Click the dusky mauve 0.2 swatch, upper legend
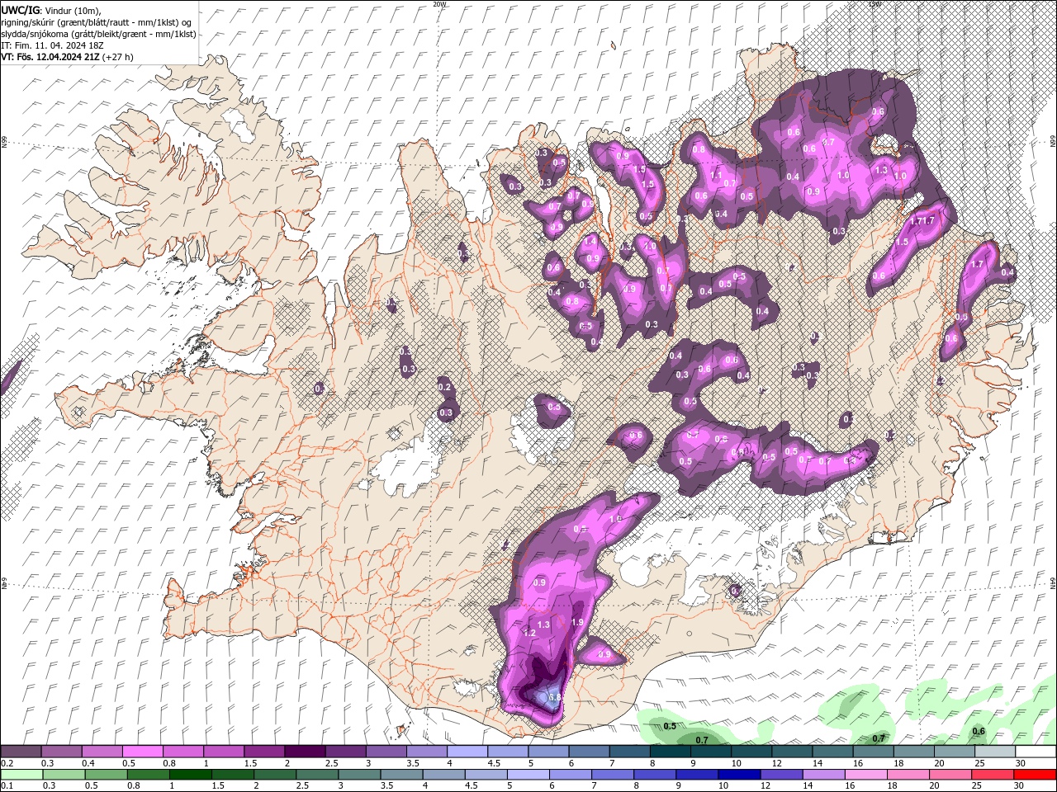The image size is (1057, 792). [21, 752]
